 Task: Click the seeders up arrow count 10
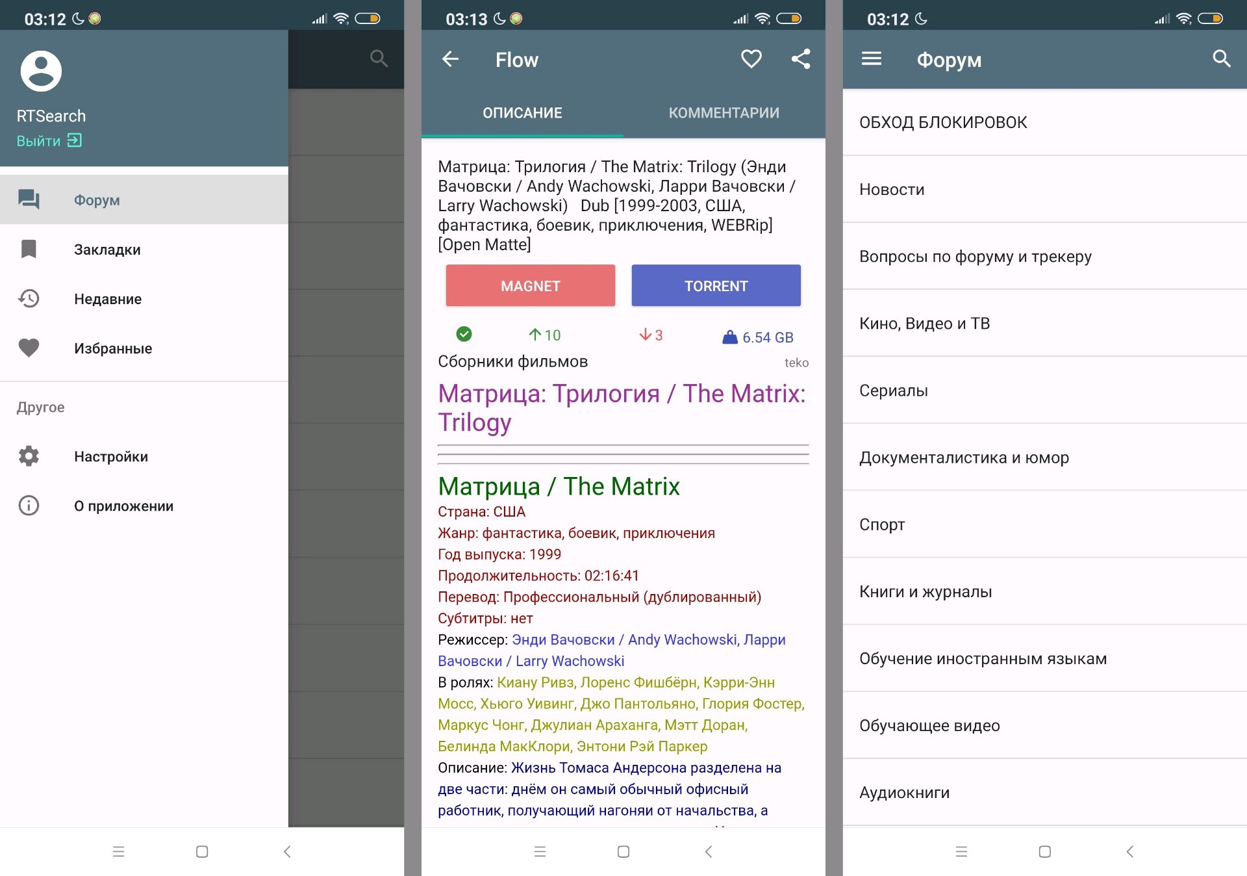click(x=544, y=335)
